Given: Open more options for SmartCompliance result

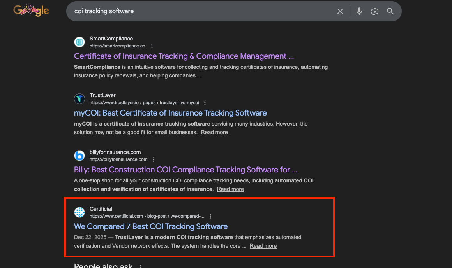Looking at the screenshot, I should click(x=152, y=46).
